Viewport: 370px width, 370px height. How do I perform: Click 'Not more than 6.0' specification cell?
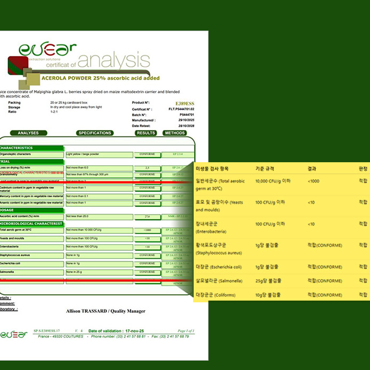pos(99,168)
